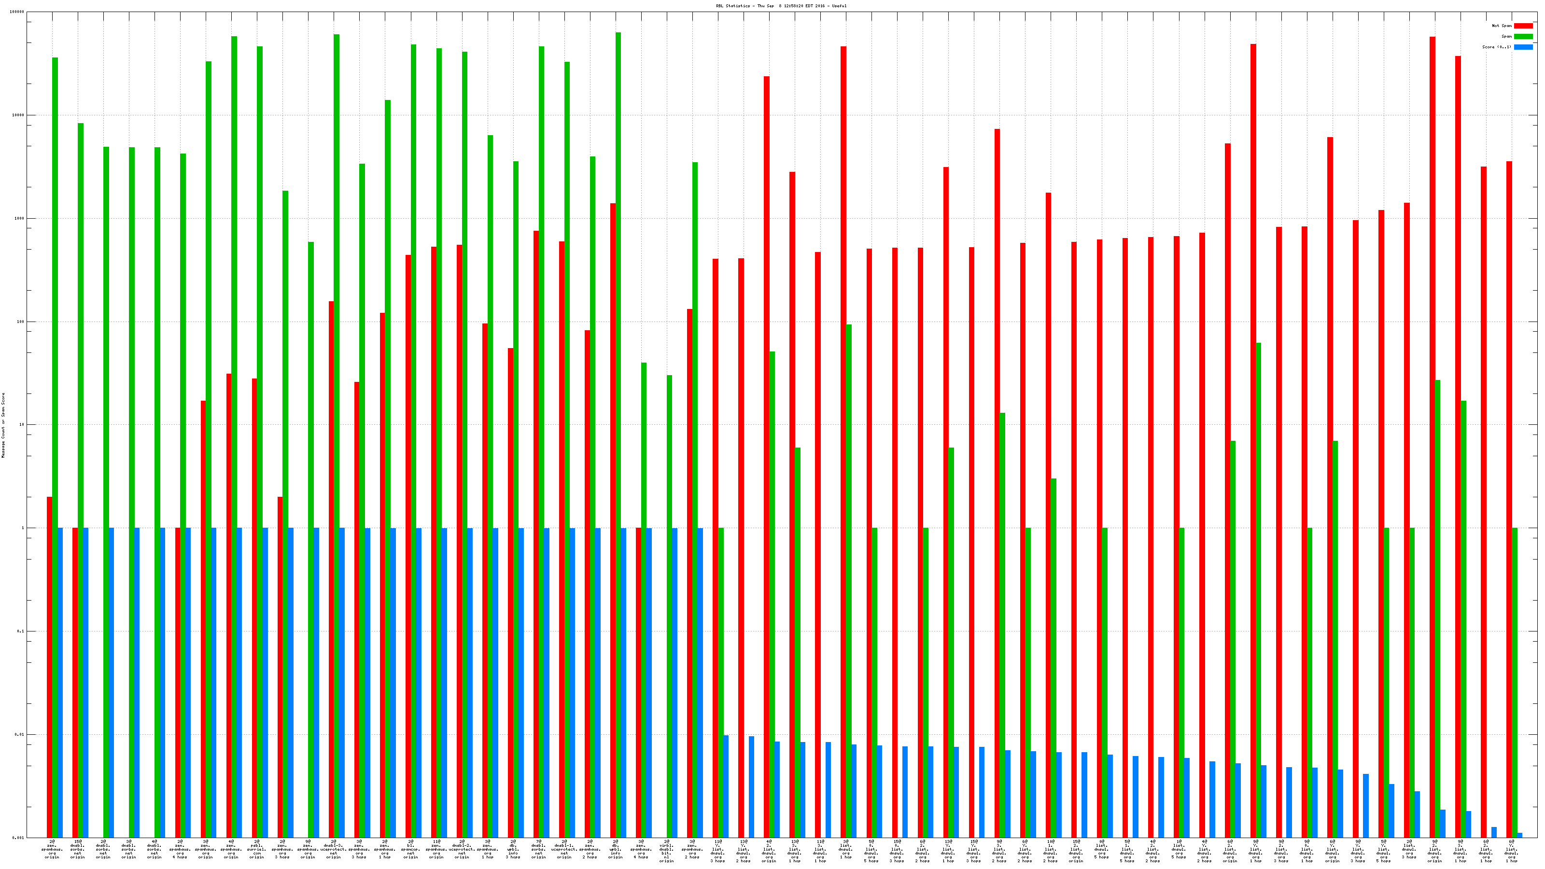Click the dnsbl-1.uceprotect.net origin x-axis label
This screenshot has height=869, width=1545.
pyautogui.click(x=564, y=849)
